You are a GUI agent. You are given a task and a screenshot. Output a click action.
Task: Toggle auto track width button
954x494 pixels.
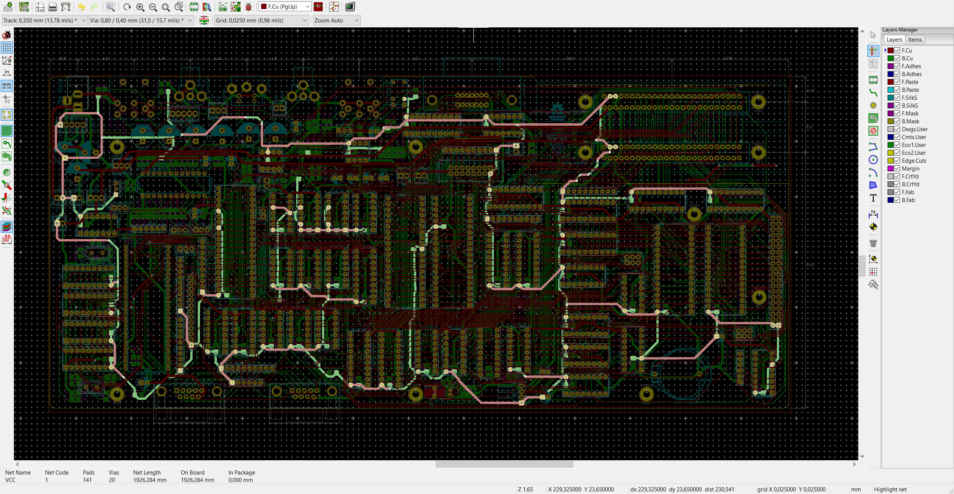204,20
